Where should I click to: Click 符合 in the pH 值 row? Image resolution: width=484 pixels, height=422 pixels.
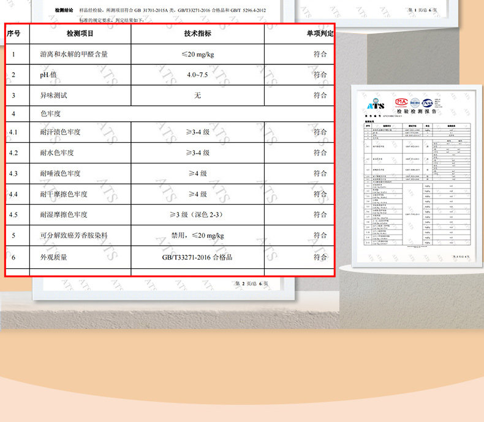click(x=320, y=75)
